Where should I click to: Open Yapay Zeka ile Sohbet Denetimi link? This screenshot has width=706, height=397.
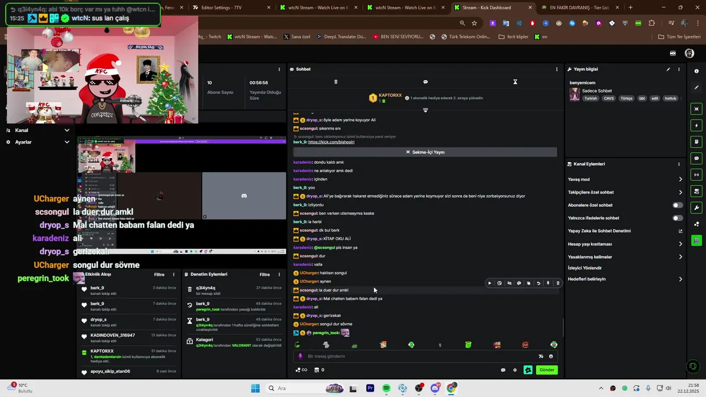tap(625, 231)
